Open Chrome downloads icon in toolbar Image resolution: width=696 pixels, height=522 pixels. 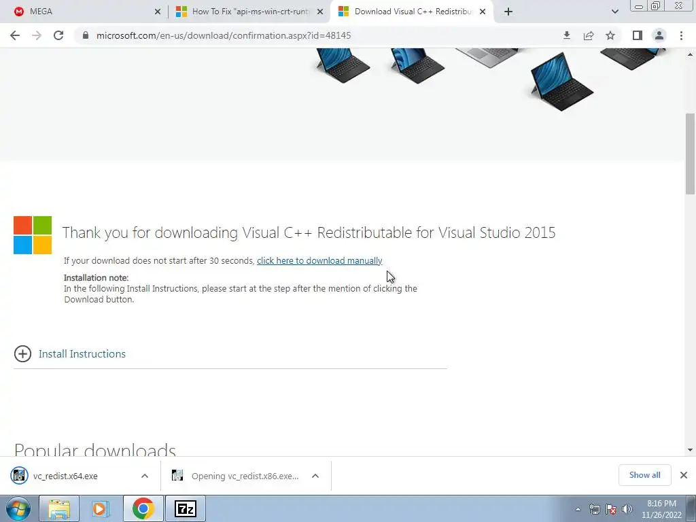[566, 35]
